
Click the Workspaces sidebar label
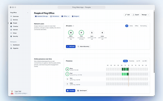(13, 42)
